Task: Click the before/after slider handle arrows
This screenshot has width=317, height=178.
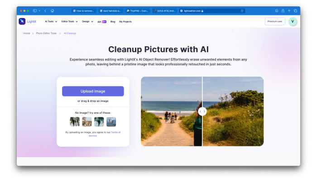Action: [x=202, y=111]
